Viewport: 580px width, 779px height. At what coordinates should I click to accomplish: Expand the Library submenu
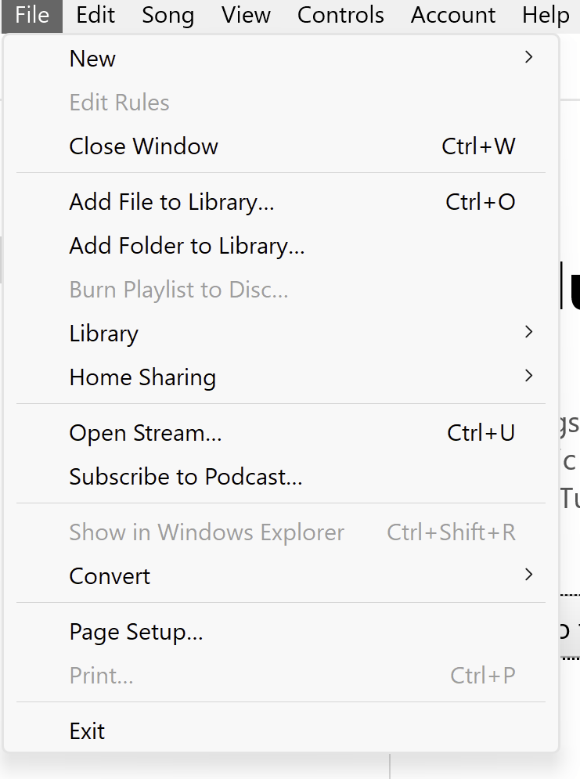pos(104,334)
